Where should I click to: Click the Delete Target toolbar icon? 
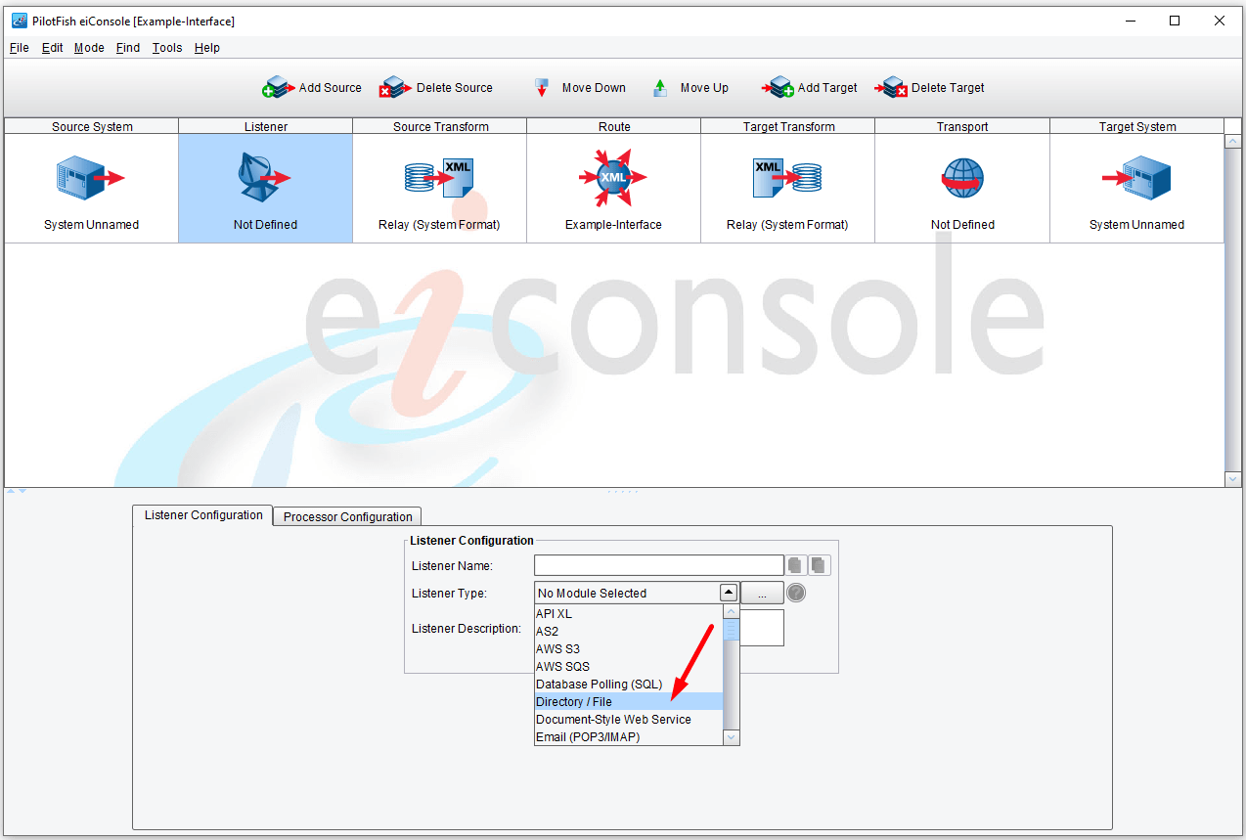click(891, 88)
